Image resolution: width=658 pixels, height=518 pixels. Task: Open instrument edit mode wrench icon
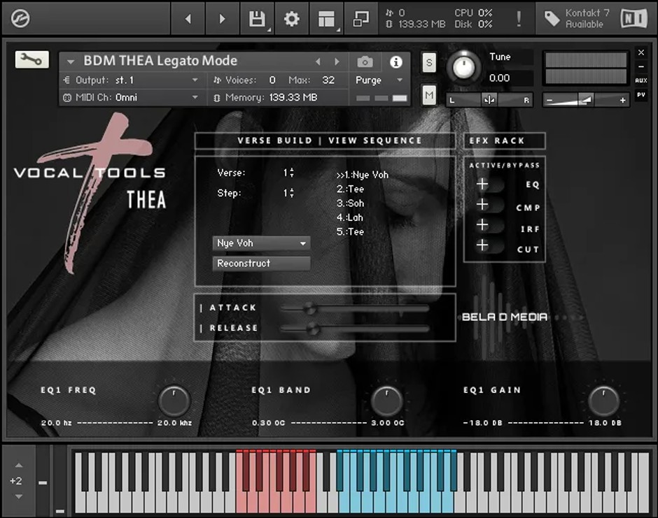pos(32,59)
